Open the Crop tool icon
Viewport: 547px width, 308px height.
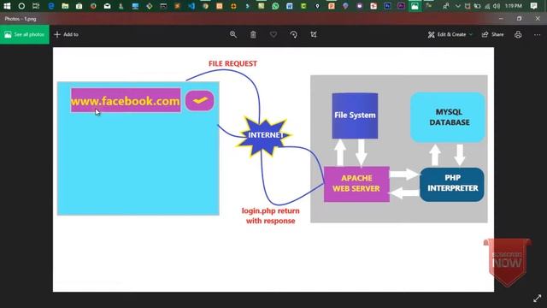(x=314, y=34)
